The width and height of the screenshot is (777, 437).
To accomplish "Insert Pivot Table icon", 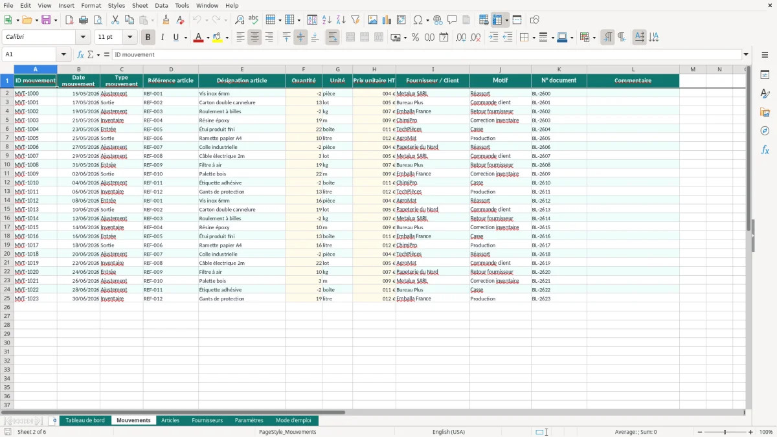I will click(401, 20).
